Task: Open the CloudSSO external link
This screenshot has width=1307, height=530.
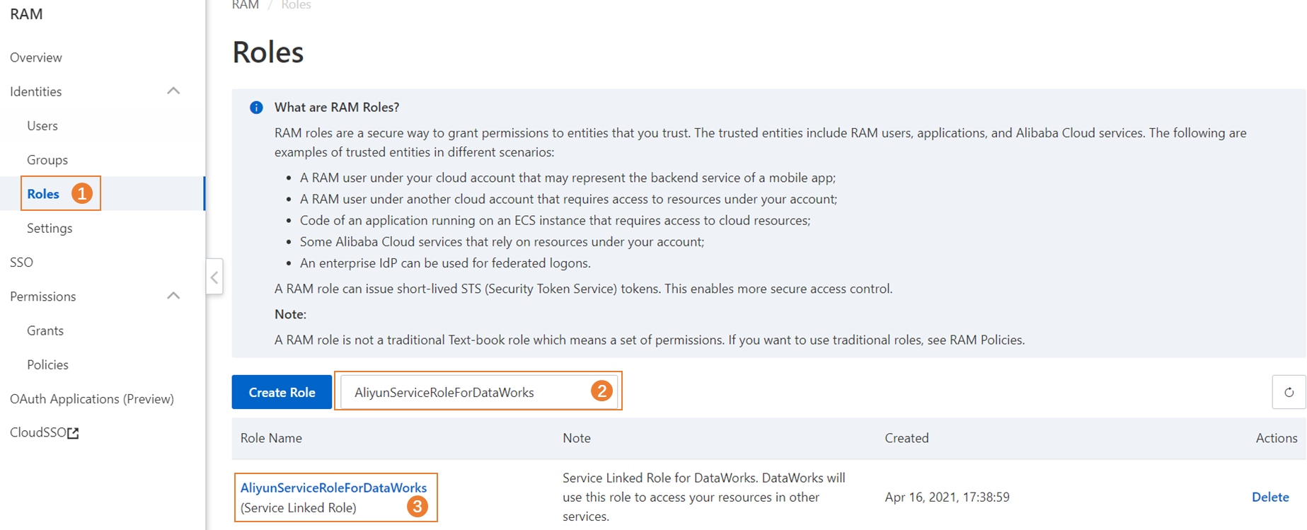Action: tap(44, 432)
